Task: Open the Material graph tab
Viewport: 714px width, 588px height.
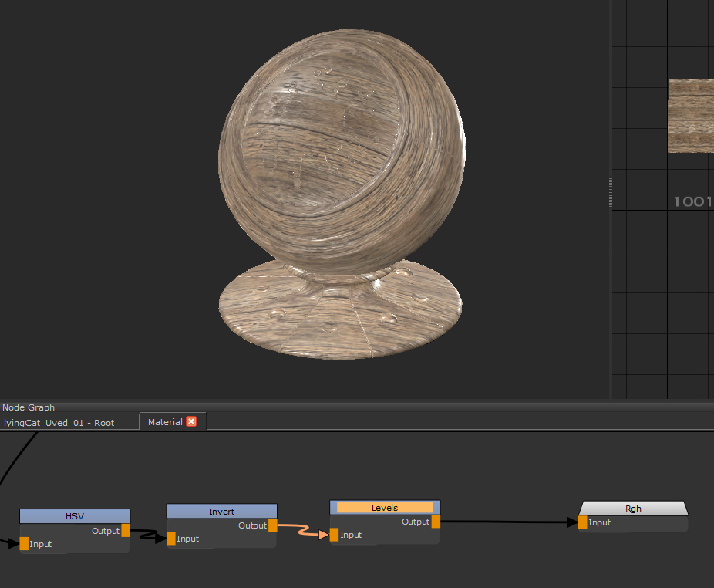Action: [166, 421]
